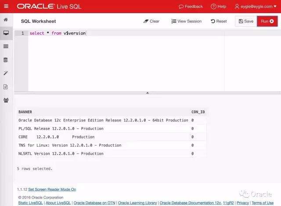Open Community users icon in sidebar
281x206 pixels.
[6, 100]
